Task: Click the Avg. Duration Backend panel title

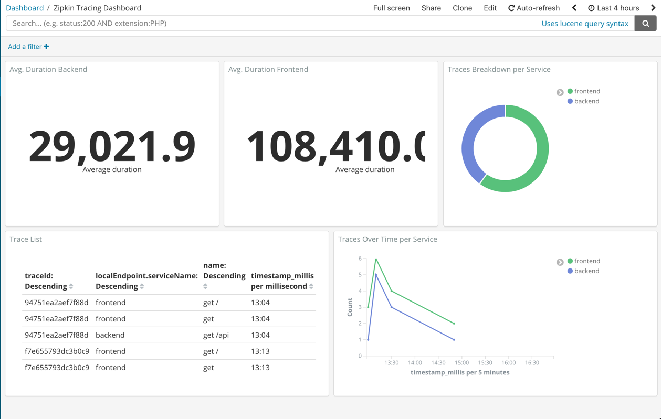Action: tap(48, 69)
